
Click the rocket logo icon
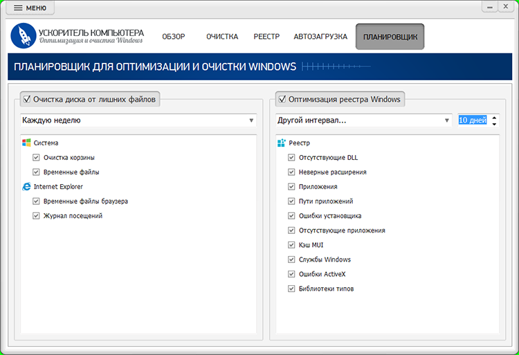pyautogui.click(x=24, y=36)
